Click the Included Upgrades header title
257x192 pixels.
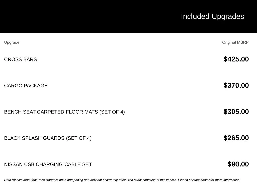(212, 16)
